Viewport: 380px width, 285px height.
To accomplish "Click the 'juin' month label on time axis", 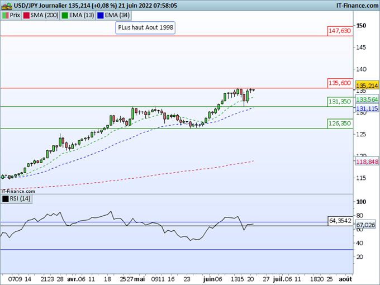I will tap(208, 279).
